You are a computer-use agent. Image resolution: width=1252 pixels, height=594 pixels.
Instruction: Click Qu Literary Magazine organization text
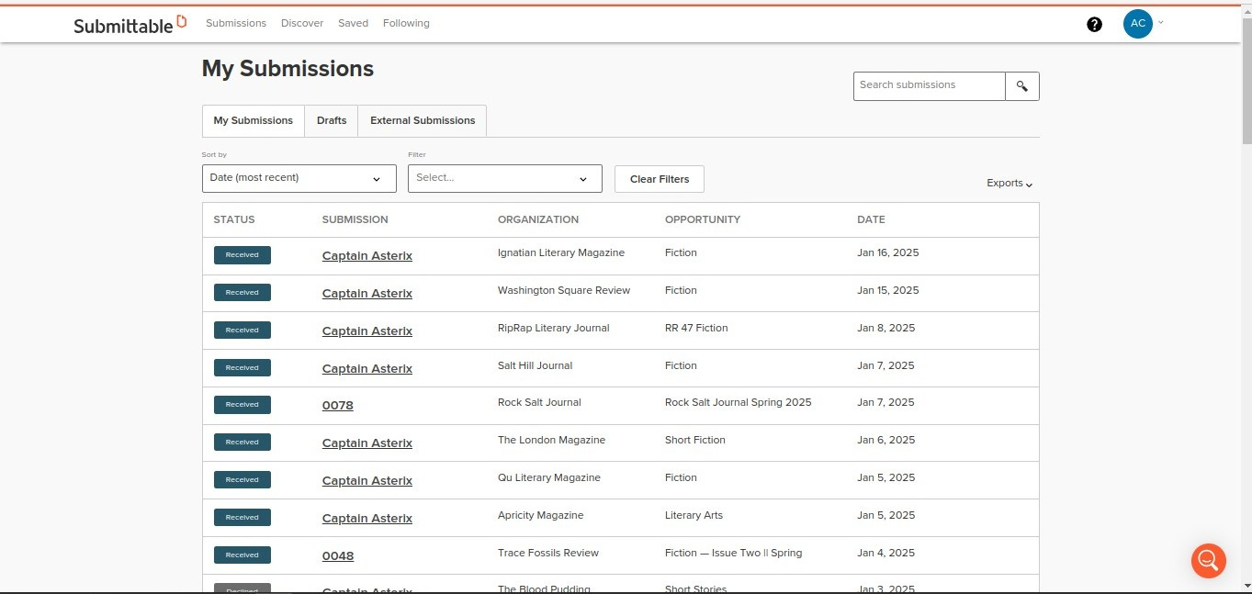549,478
